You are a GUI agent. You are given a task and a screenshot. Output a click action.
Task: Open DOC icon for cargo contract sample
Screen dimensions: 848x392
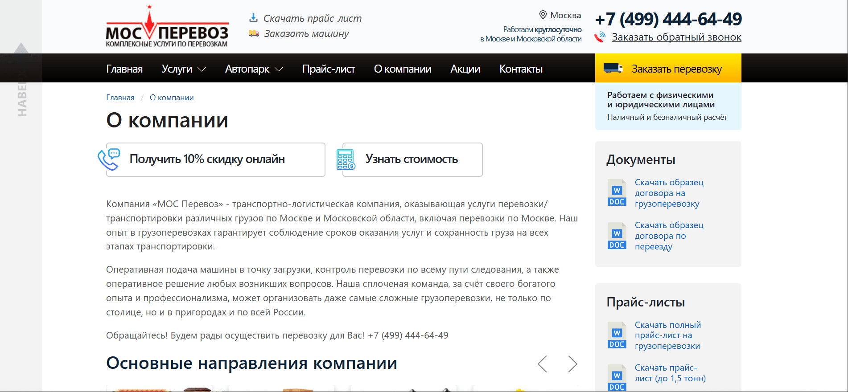[617, 193]
